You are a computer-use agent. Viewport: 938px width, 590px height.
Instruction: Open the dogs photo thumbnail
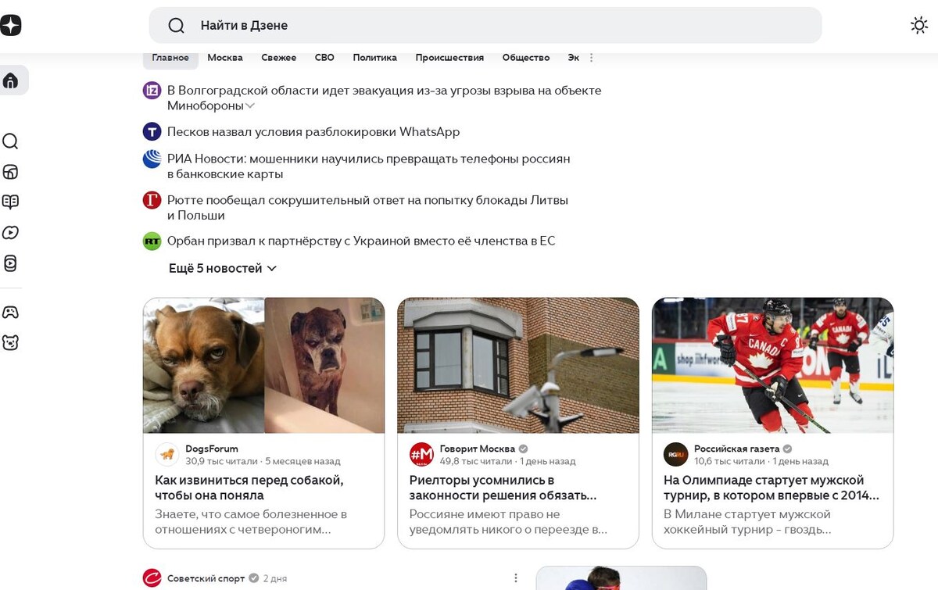263,365
